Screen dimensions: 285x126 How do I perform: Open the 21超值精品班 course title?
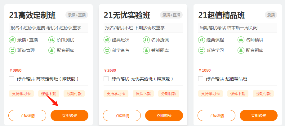[221, 15]
